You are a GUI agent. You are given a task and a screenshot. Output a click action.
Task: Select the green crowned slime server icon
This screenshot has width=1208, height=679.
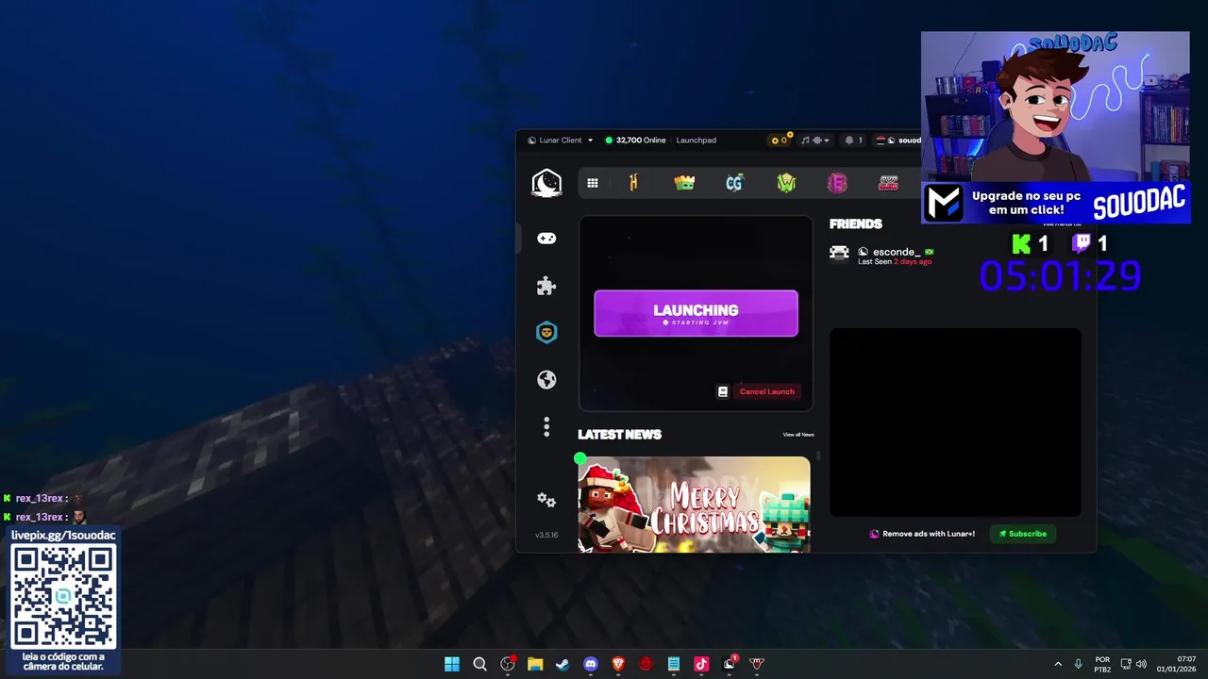click(684, 183)
